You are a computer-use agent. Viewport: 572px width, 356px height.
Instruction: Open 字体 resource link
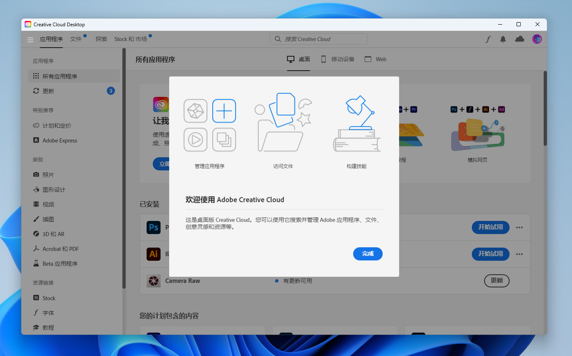click(74, 313)
